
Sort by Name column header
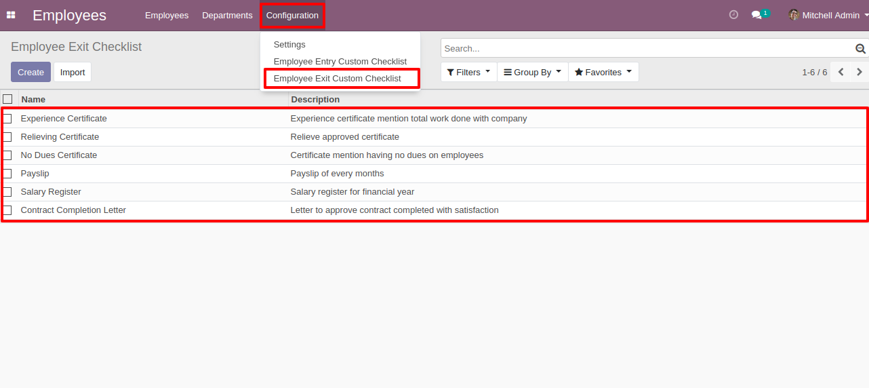click(33, 99)
